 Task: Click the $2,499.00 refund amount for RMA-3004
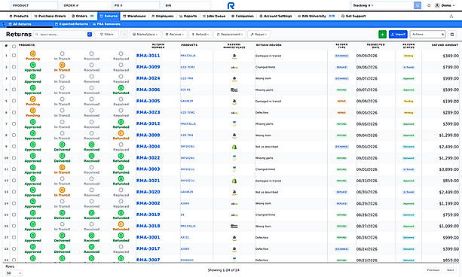[448, 147]
